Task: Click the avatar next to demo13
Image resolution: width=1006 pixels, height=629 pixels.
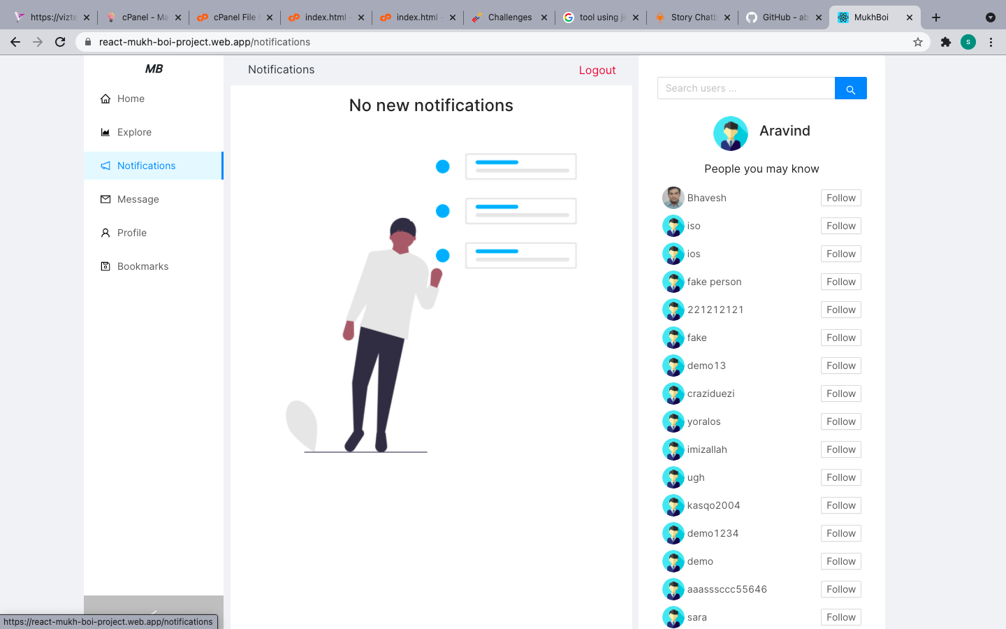Action: coord(673,366)
